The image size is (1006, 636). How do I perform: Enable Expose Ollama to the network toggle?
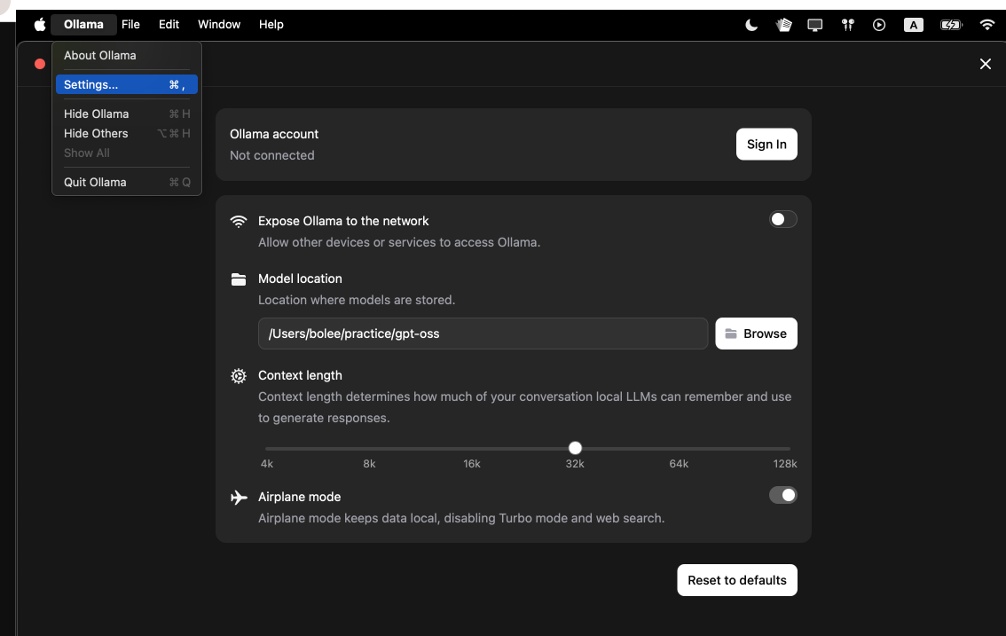point(782,219)
